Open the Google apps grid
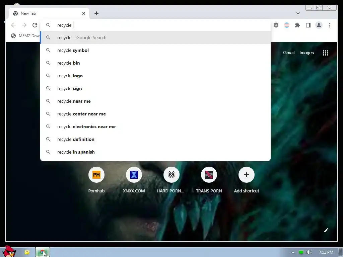343x257 pixels. (x=326, y=53)
